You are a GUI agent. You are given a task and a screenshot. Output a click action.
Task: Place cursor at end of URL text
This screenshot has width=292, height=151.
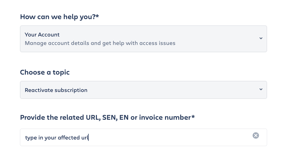[x=88, y=138]
